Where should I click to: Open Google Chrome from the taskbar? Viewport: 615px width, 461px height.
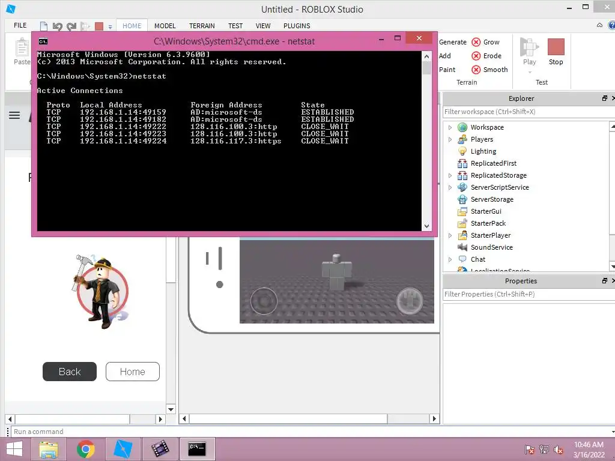[85, 449]
